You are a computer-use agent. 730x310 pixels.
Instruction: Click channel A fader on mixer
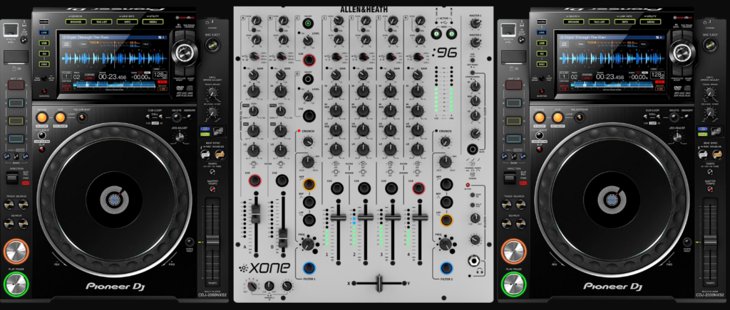pyautogui.click(x=255, y=215)
